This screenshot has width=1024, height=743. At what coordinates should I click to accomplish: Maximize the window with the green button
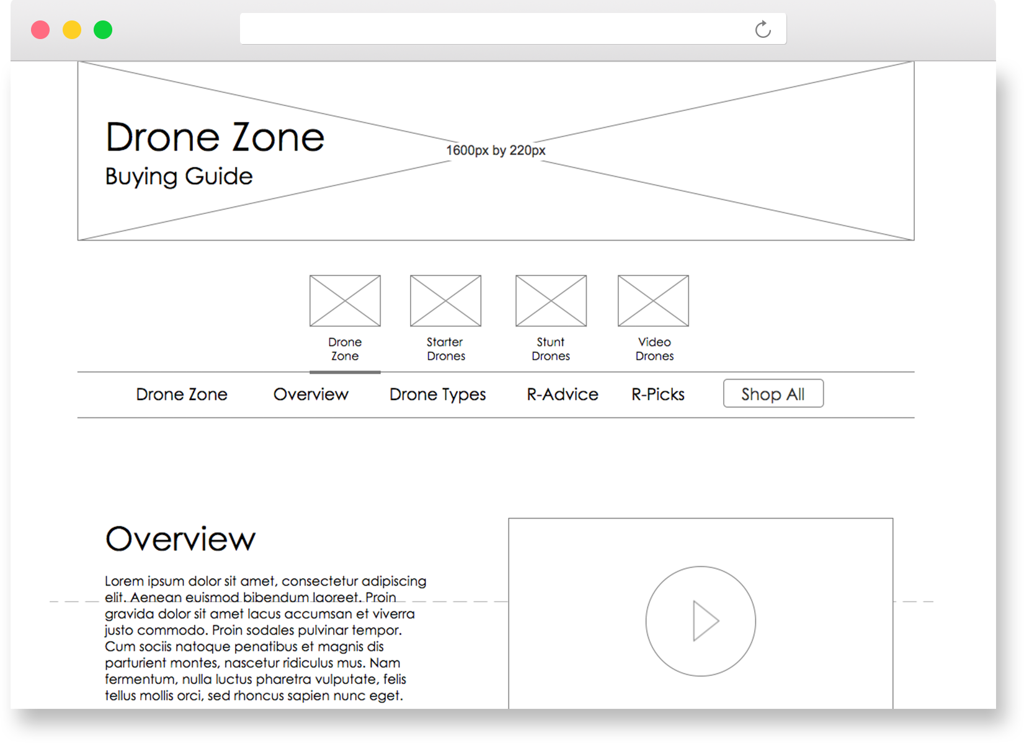pos(103,30)
